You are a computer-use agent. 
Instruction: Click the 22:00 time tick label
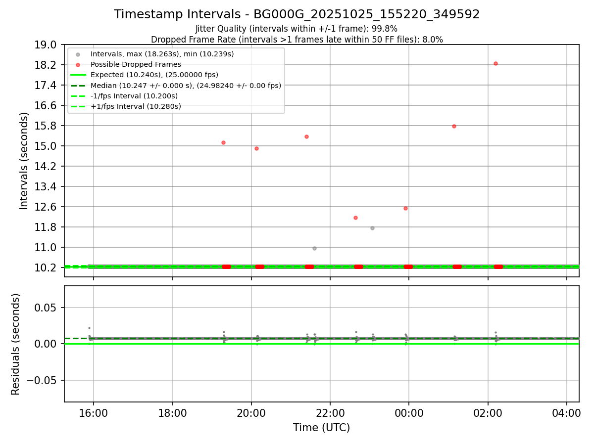click(x=330, y=413)
